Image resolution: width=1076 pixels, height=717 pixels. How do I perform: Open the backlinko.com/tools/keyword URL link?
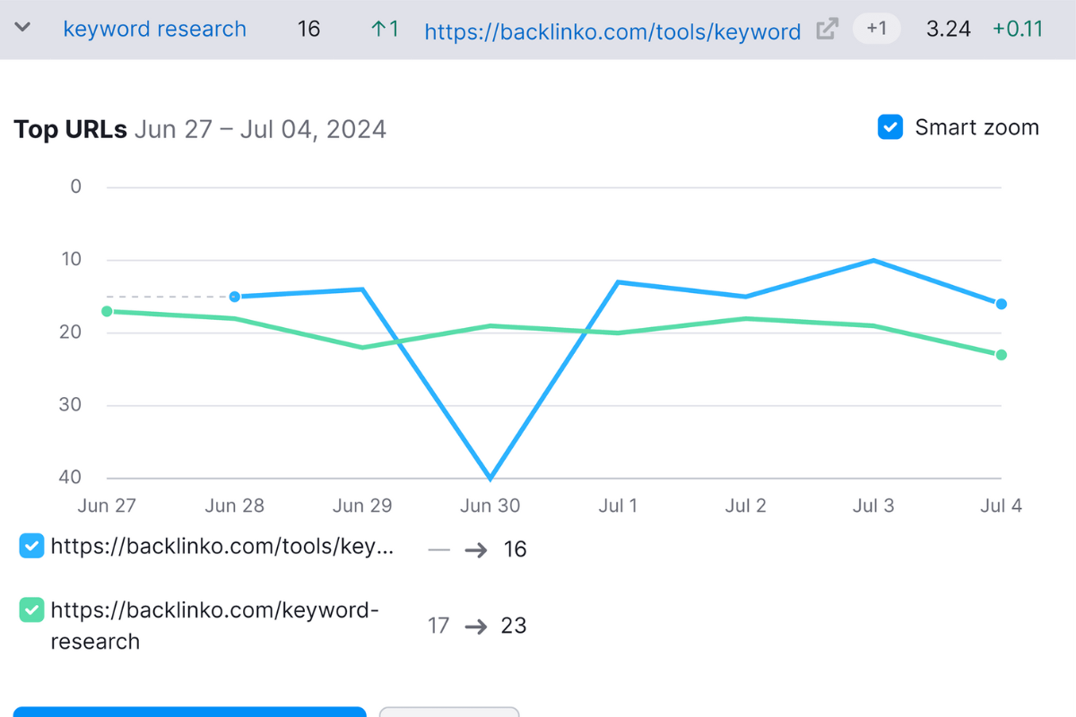pos(612,30)
